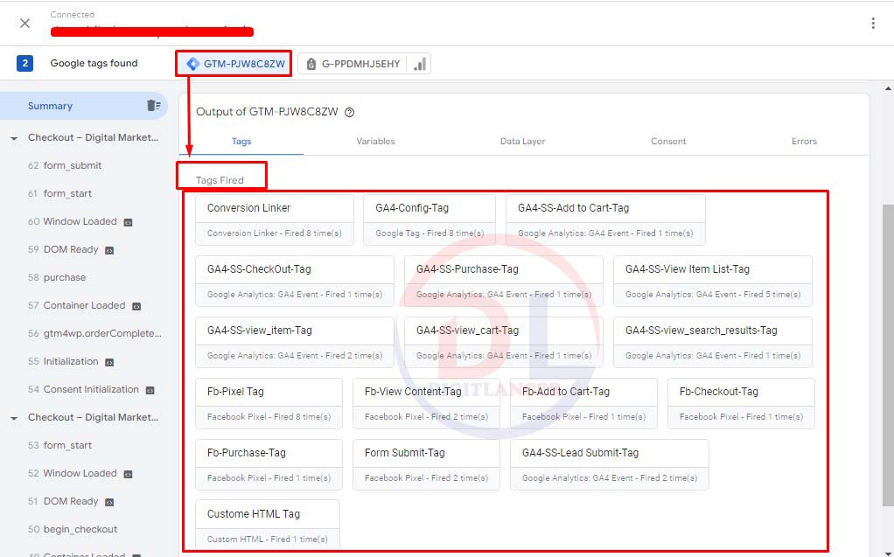This screenshot has height=557, width=894.
Task: Open the Form Submit-Tag card
Action: pyautogui.click(x=427, y=464)
